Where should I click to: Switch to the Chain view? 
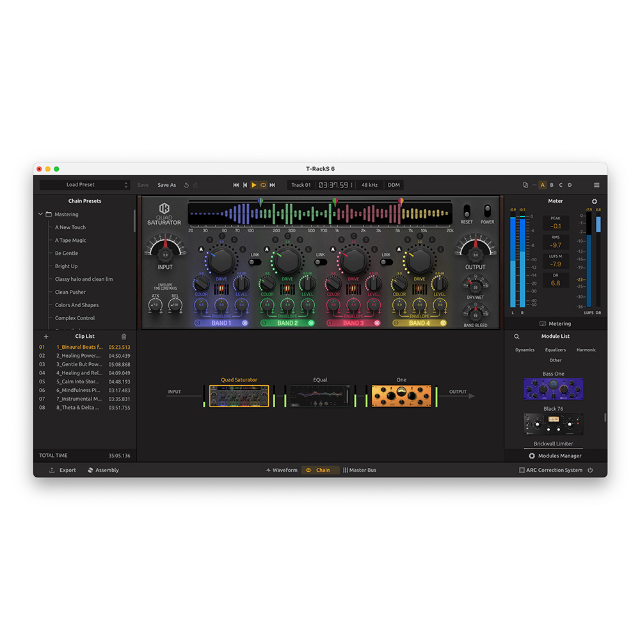(x=320, y=470)
